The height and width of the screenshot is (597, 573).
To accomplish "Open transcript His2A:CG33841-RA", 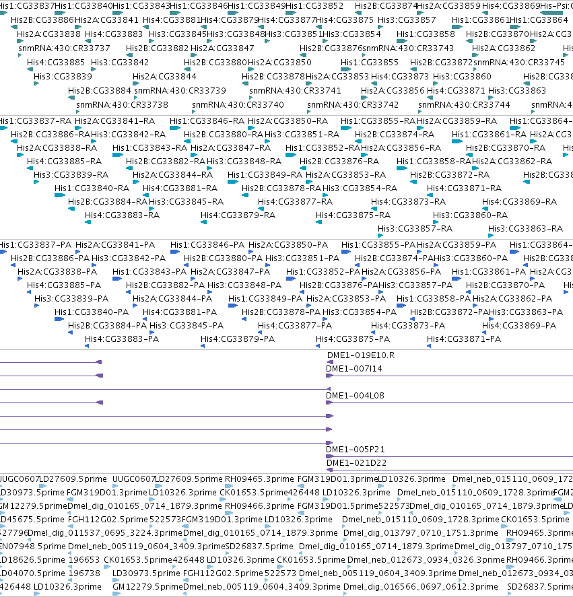I will pos(114,121).
